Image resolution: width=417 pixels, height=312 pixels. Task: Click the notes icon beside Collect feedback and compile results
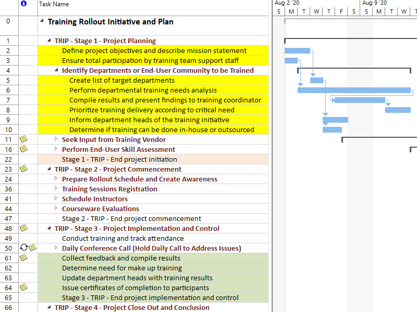[24, 258]
